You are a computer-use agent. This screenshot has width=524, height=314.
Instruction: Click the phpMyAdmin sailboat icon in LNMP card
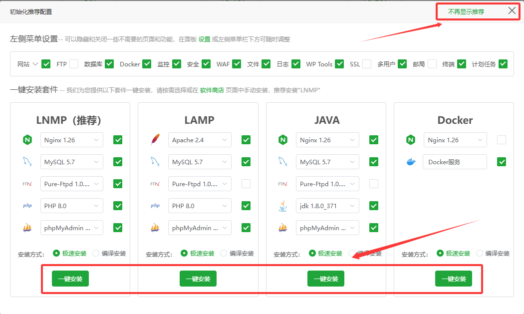point(27,228)
